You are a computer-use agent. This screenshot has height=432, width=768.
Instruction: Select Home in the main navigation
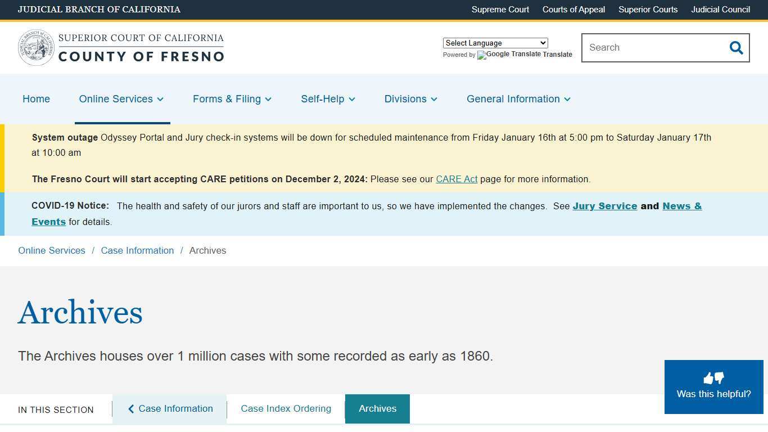36,99
